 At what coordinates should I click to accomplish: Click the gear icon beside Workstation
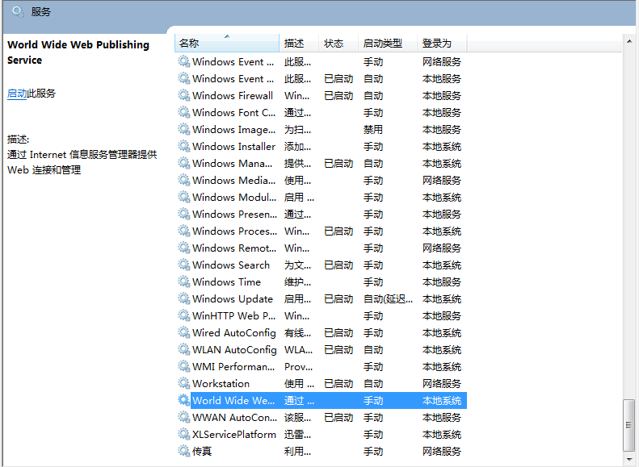(x=184, y=384)
